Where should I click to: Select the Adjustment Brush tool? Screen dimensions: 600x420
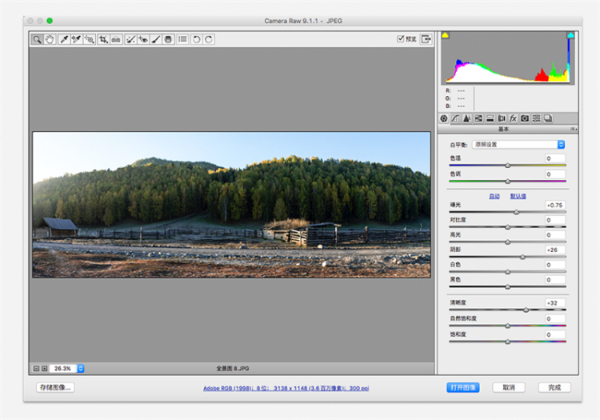pyautogui.click(x=156, y=38)
